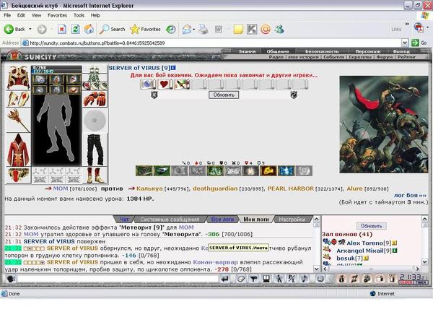This screenshot has width=433, height=325.
Task: Click the IE Print toolbar icon
Action: click(204, 29)
